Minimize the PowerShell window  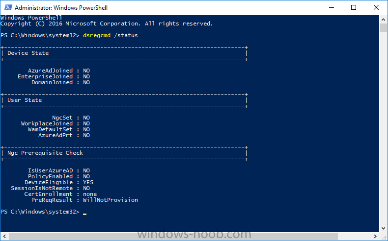[332, 8]
